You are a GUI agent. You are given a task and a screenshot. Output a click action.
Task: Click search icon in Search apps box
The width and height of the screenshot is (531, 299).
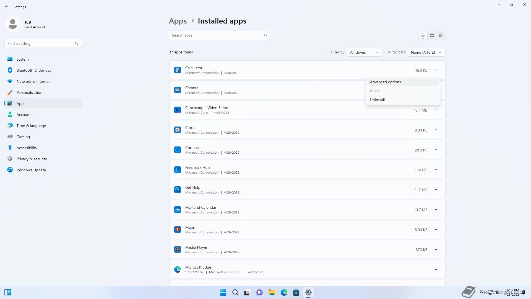tap(265, 35)
